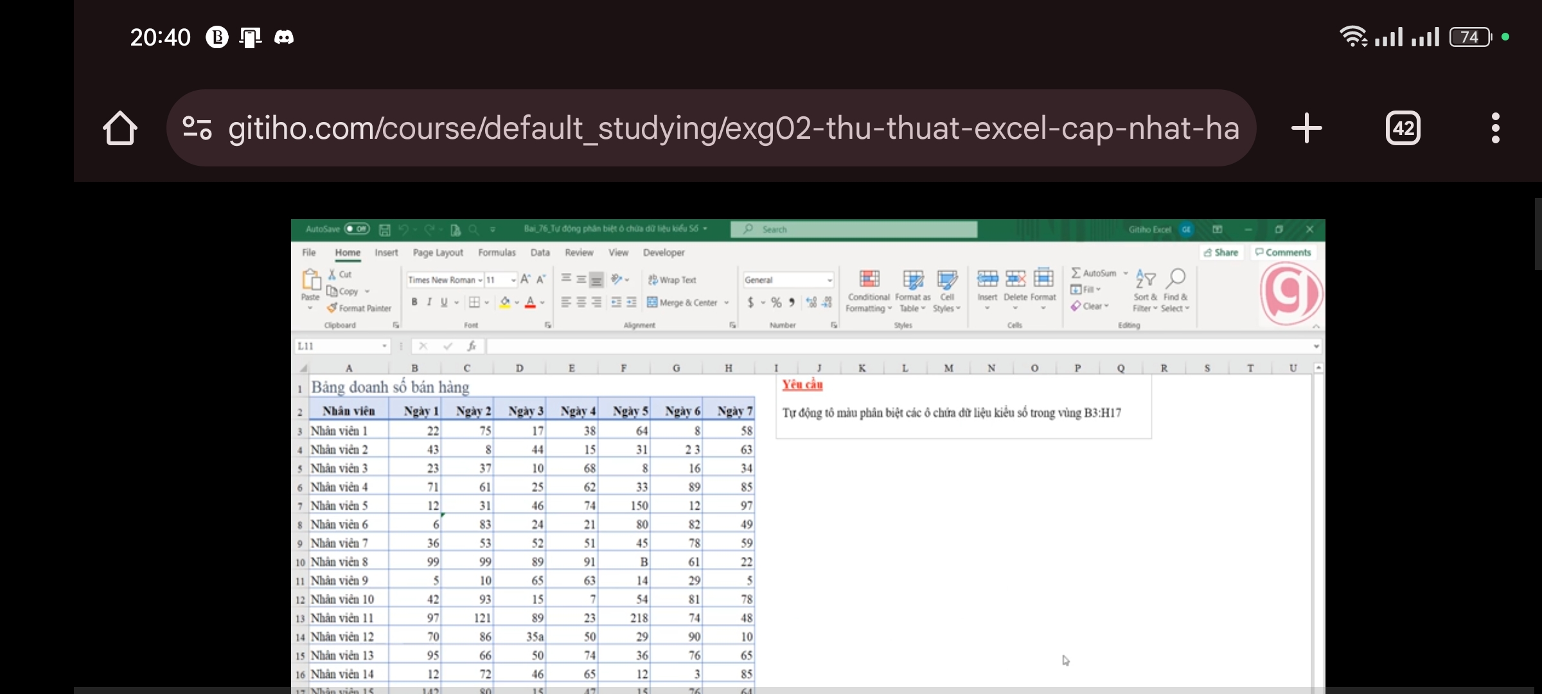Viewport: 1542px width, 694px height.
Task: Click the Format Painter brush
Action: coord(332,308)
